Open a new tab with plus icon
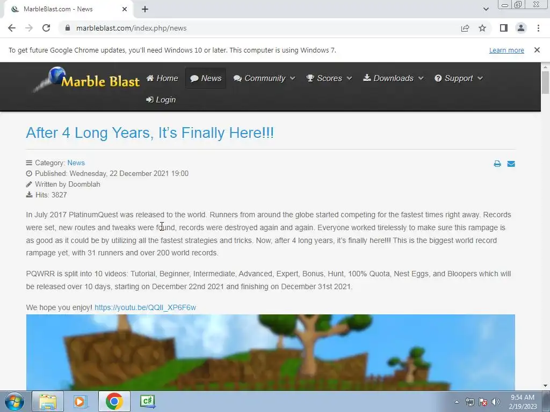The image size is (550, 412). 145,9
